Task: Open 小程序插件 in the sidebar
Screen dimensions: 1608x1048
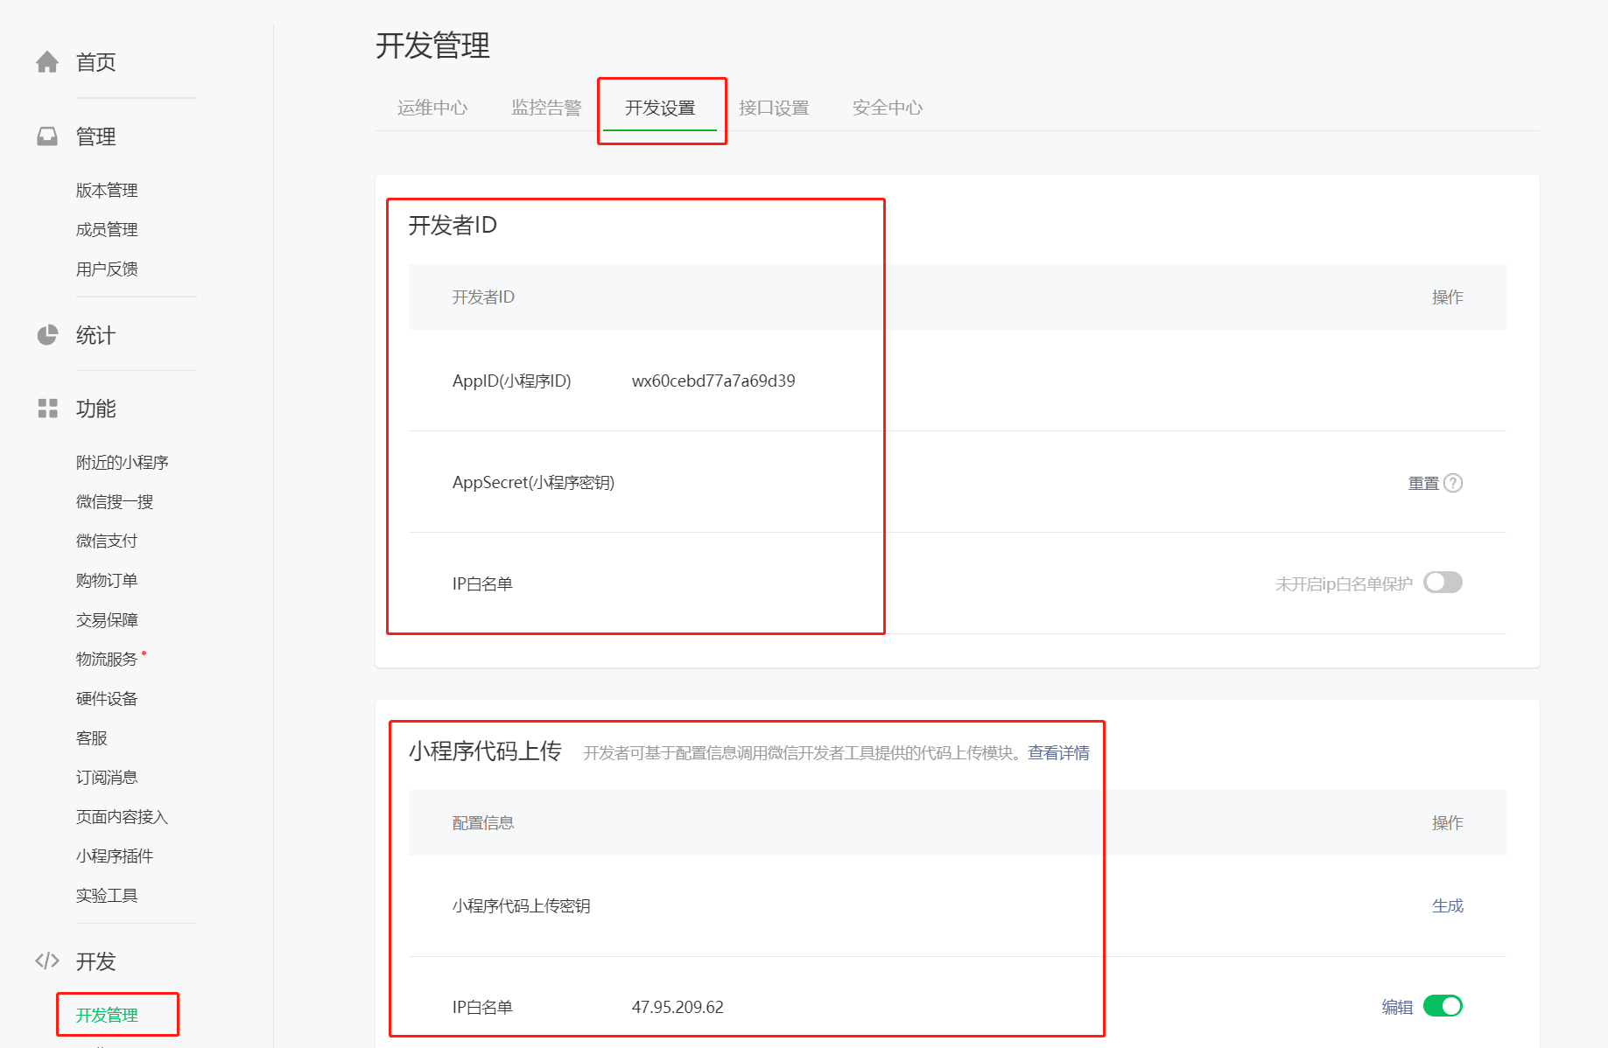Action: click(115, 856)
